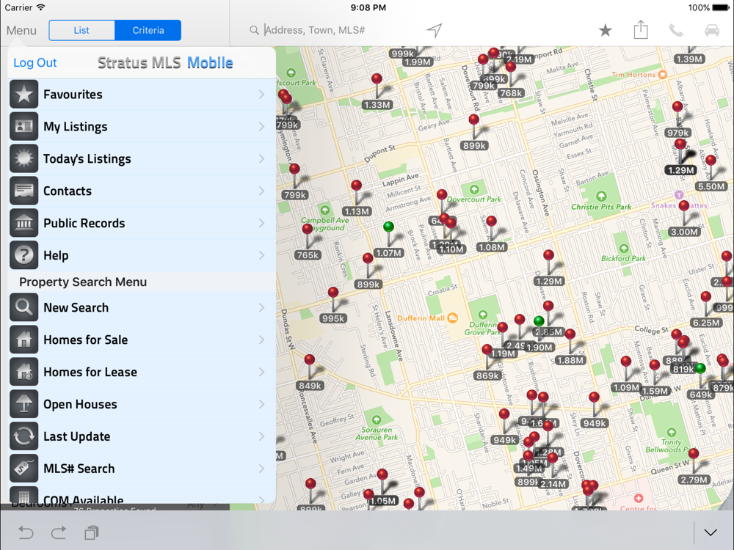Tap the red pin above 3.00M
734x550 pixels.
pos(684,206)
